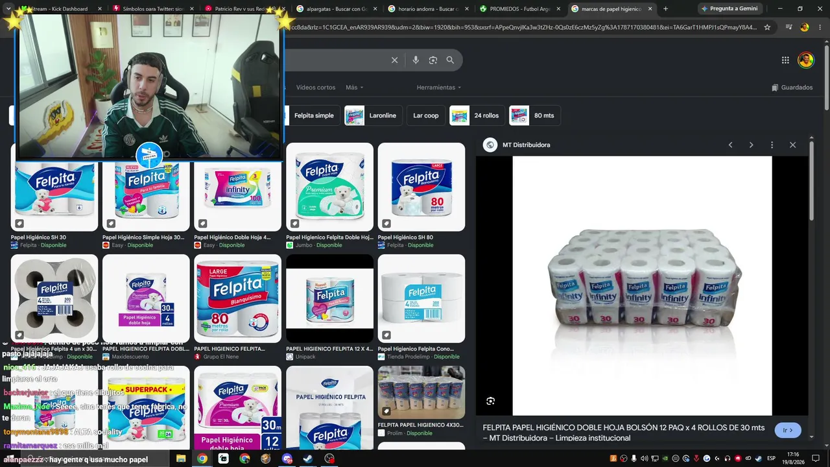Start a voice search with the microphone
This screenshot has width=830, height=467.
pos(416,60)
